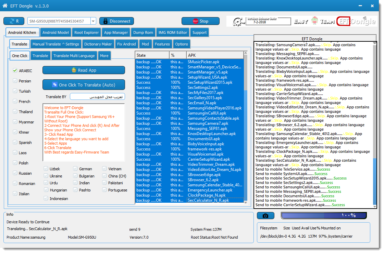
Task: Open the IMG ROM Editor tab
Action: (173, 32)
